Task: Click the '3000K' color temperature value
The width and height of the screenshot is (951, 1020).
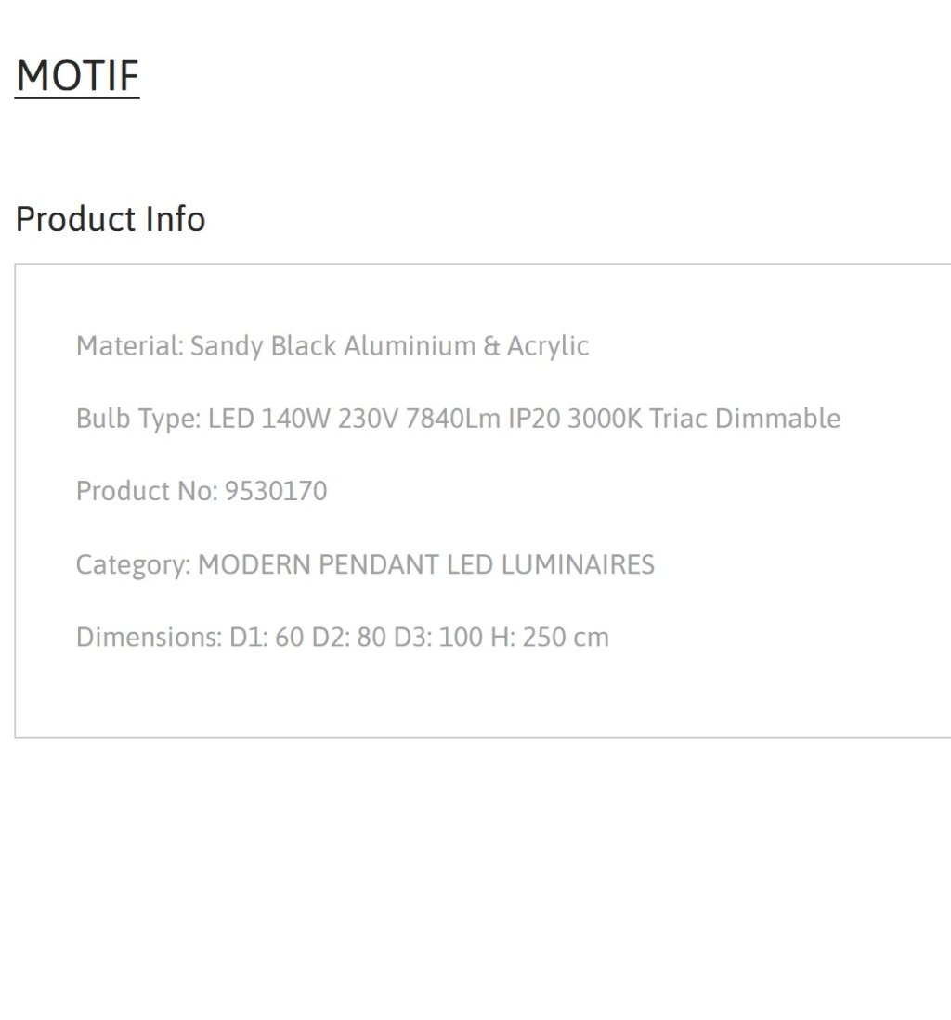Action: coord(605,419)
